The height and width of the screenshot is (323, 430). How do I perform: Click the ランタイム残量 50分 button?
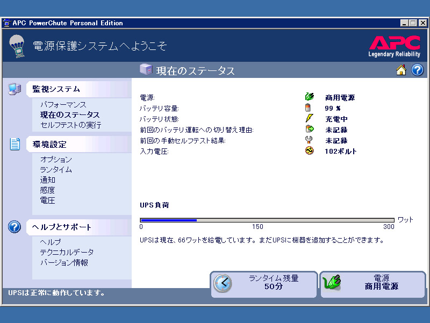(263, 284)
